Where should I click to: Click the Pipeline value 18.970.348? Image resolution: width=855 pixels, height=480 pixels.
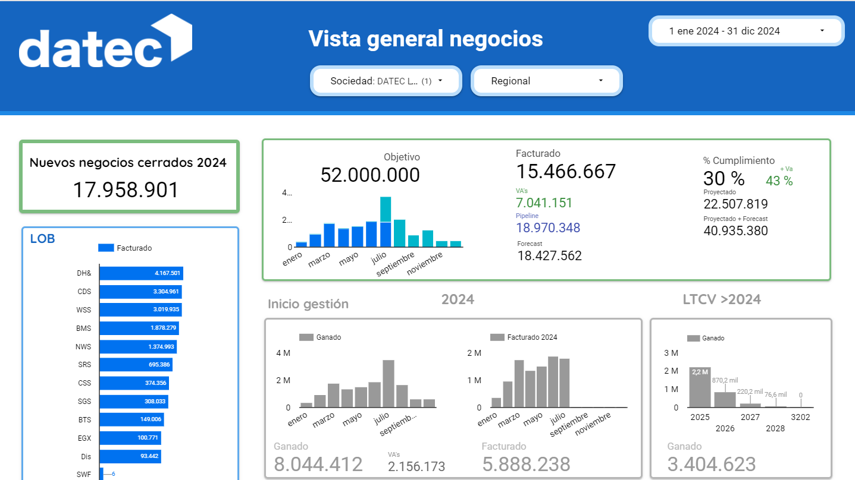(548, 228)
